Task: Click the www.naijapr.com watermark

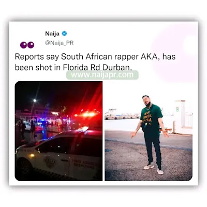Action: pos(102,75)
